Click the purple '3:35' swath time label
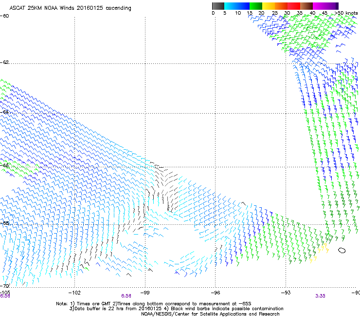This screenshot has width=360, height=317. click(x=320, y=296)
